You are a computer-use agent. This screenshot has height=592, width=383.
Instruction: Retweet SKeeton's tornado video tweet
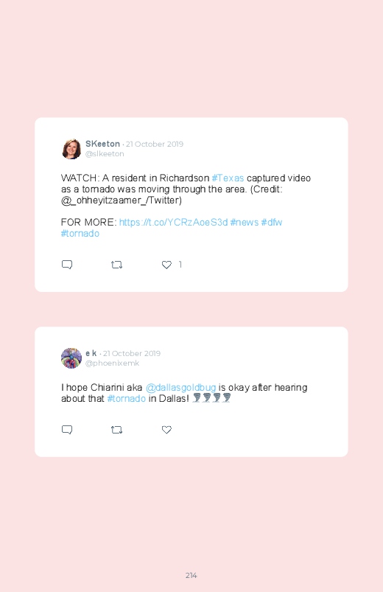(116, 265)
